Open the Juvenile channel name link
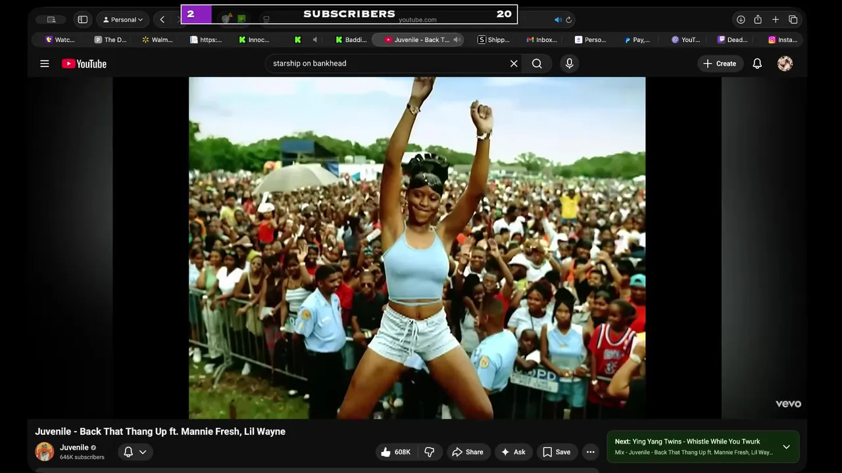The width and height of the screenshot is (842, 473). pyautogui.click(x=74, y=447)
